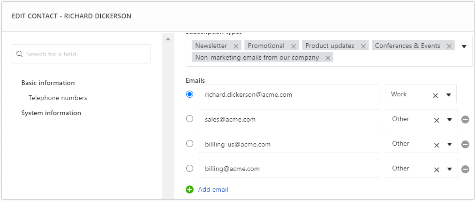Delete the sales@acme.com email row

(465, 119)
